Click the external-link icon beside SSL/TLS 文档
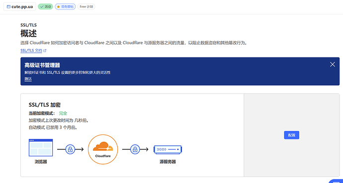 pyautogui.click(x=45, y=51)
